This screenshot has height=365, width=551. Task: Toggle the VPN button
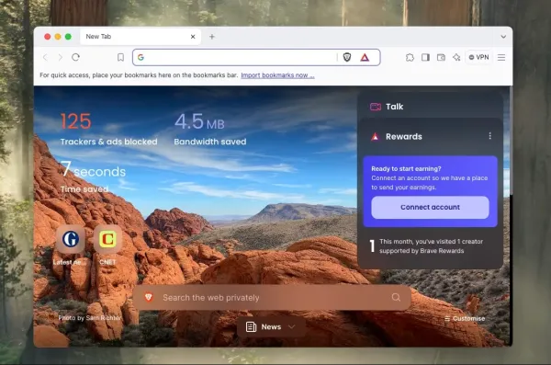pyautogui.click(x=479, y=57)
